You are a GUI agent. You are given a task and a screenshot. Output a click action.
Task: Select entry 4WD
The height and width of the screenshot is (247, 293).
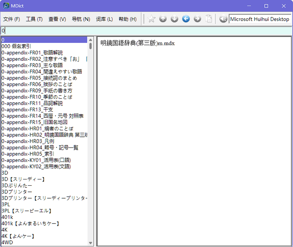coord(44,242)
